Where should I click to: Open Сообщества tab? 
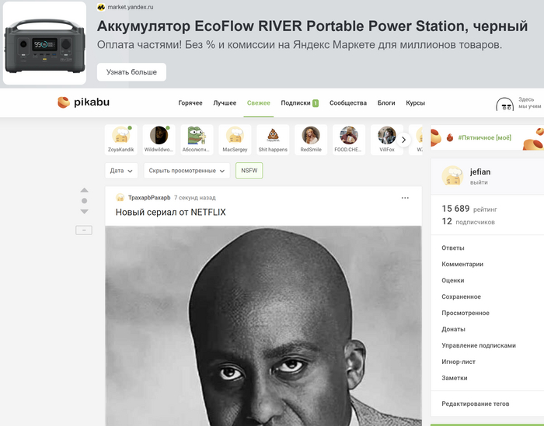point(348,103)
